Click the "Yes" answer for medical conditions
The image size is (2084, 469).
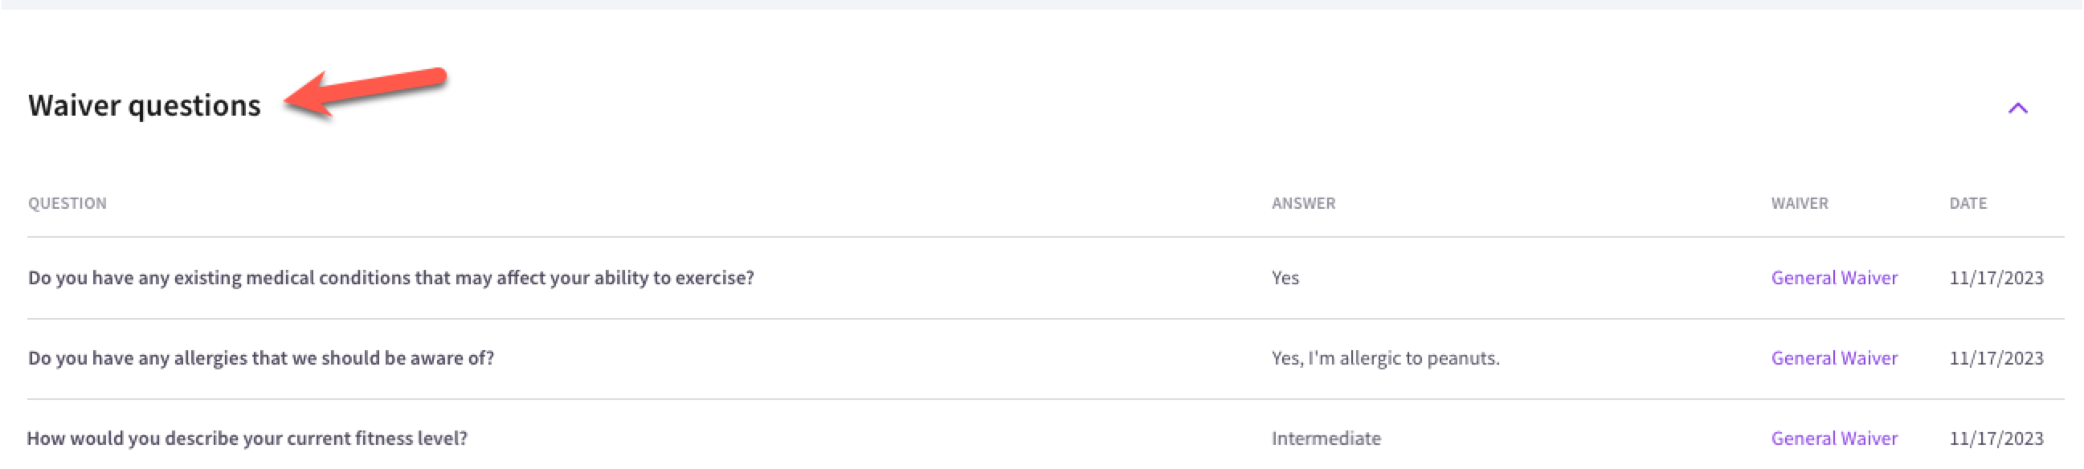(x=1285, y=277)
